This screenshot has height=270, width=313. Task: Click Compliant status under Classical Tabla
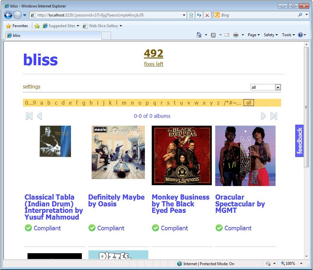click(43, 228)
